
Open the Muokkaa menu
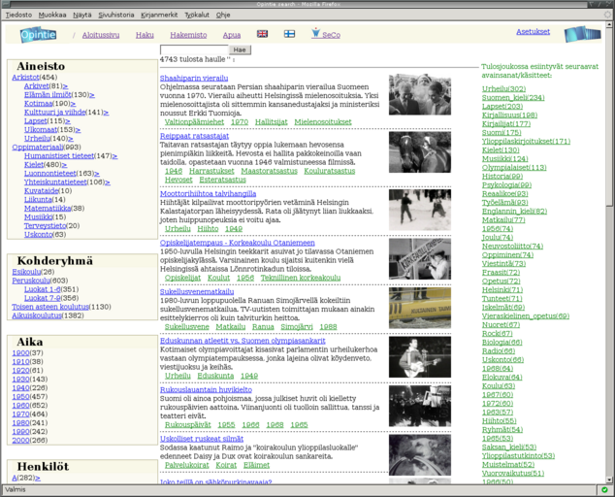point(52,15)
